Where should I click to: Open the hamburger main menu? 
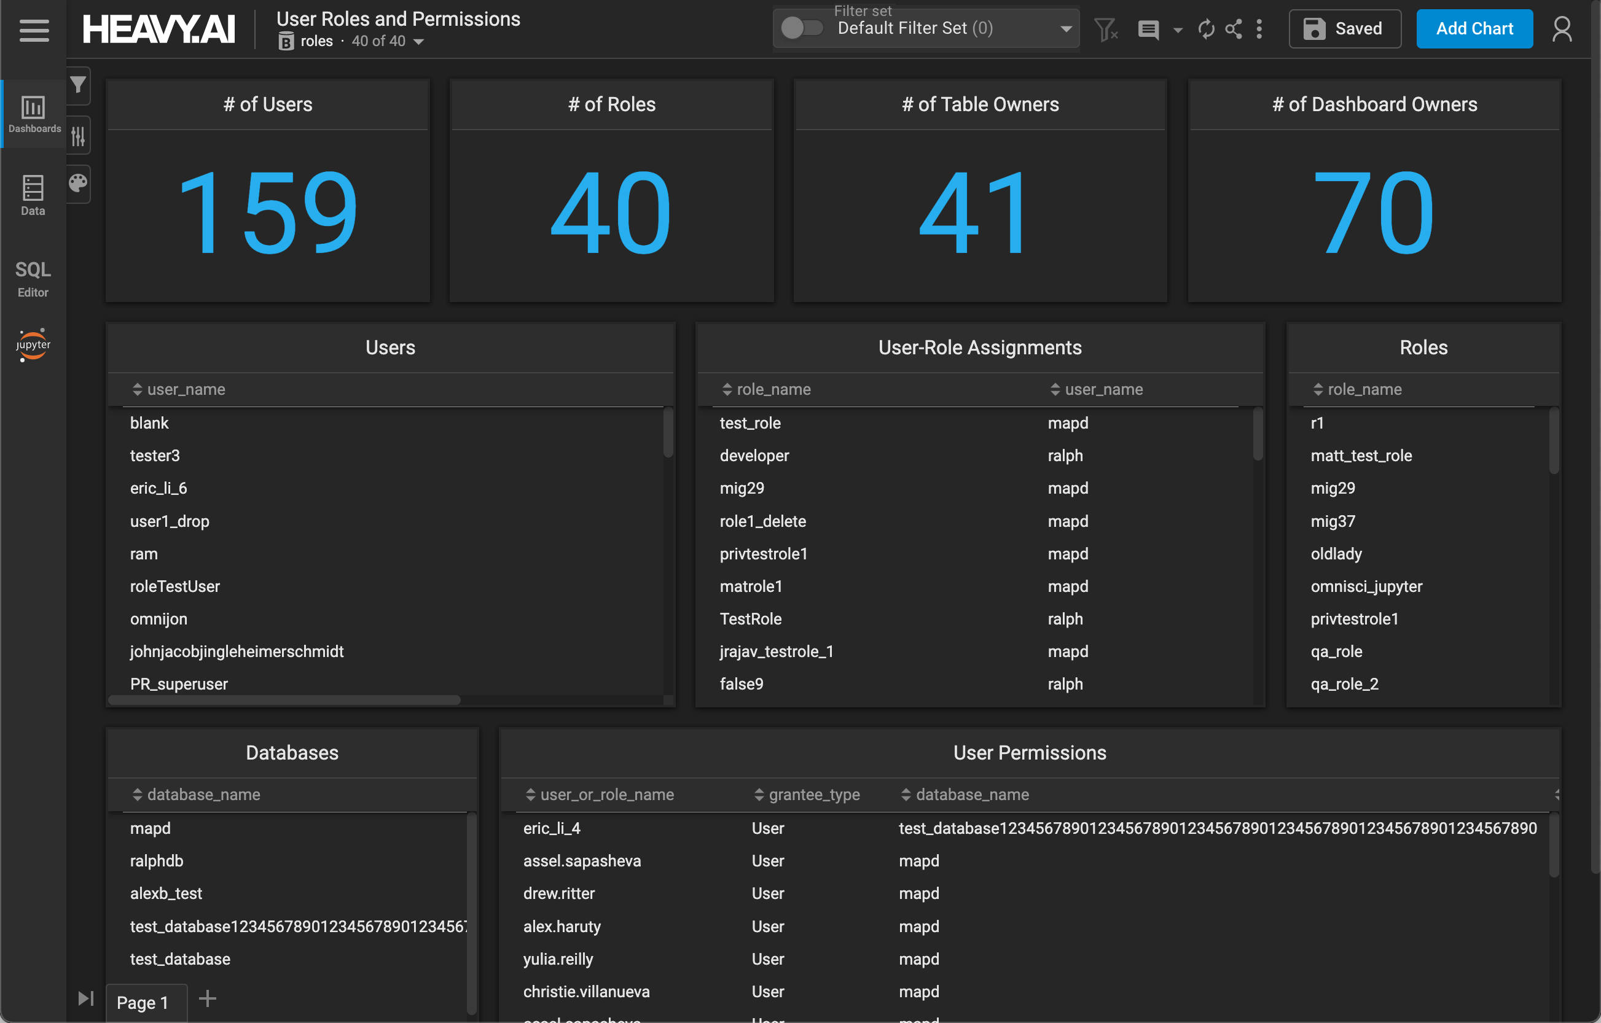[x=34, y=30]
